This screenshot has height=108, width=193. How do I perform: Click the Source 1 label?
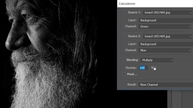(x=134, y=12)
